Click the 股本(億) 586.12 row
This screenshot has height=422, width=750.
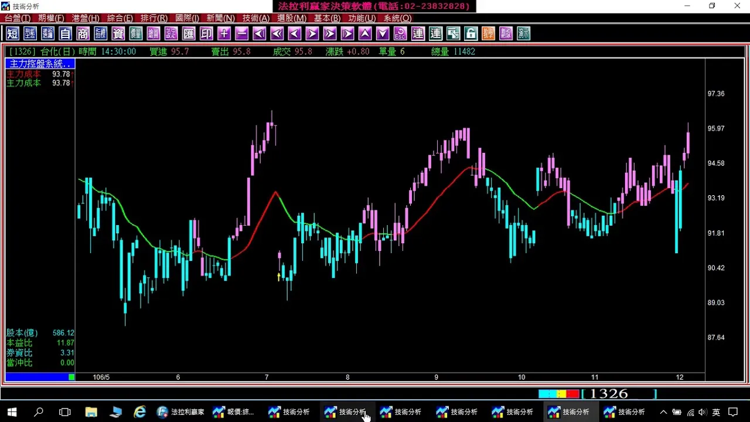click(40, 333)
